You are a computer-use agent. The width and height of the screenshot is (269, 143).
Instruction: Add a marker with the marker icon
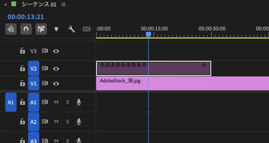pos(56,29)
